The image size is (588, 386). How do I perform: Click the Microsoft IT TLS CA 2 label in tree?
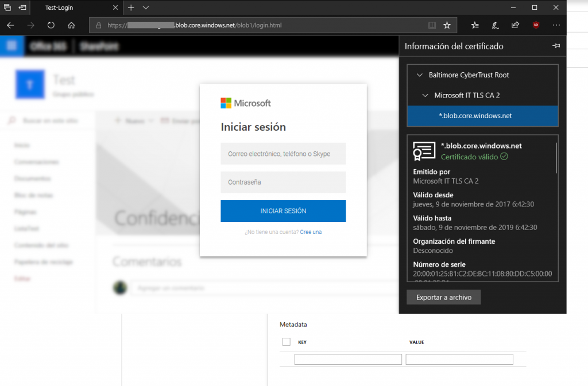click(467, 95)
